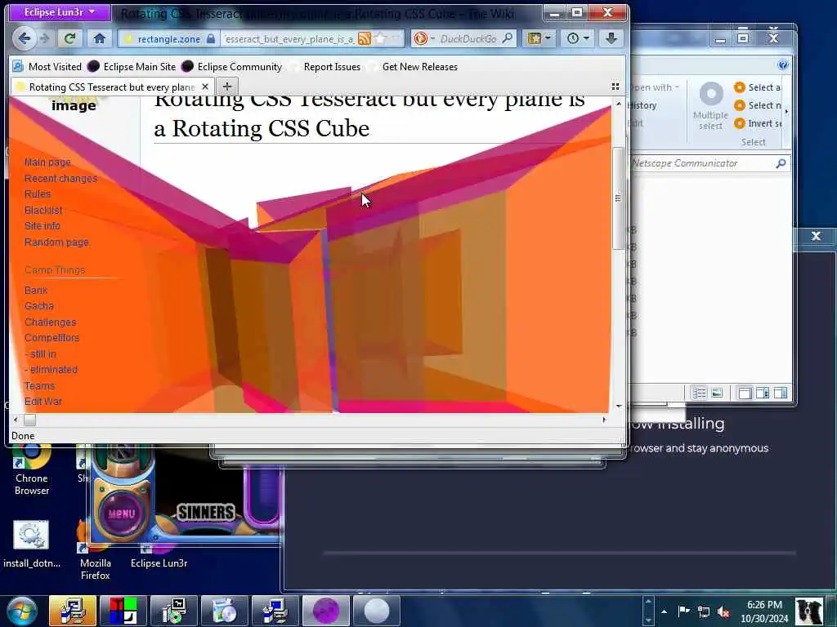837x627 pixels.
Task: Open the Challenges sidebar link
Action: (50, 322)
